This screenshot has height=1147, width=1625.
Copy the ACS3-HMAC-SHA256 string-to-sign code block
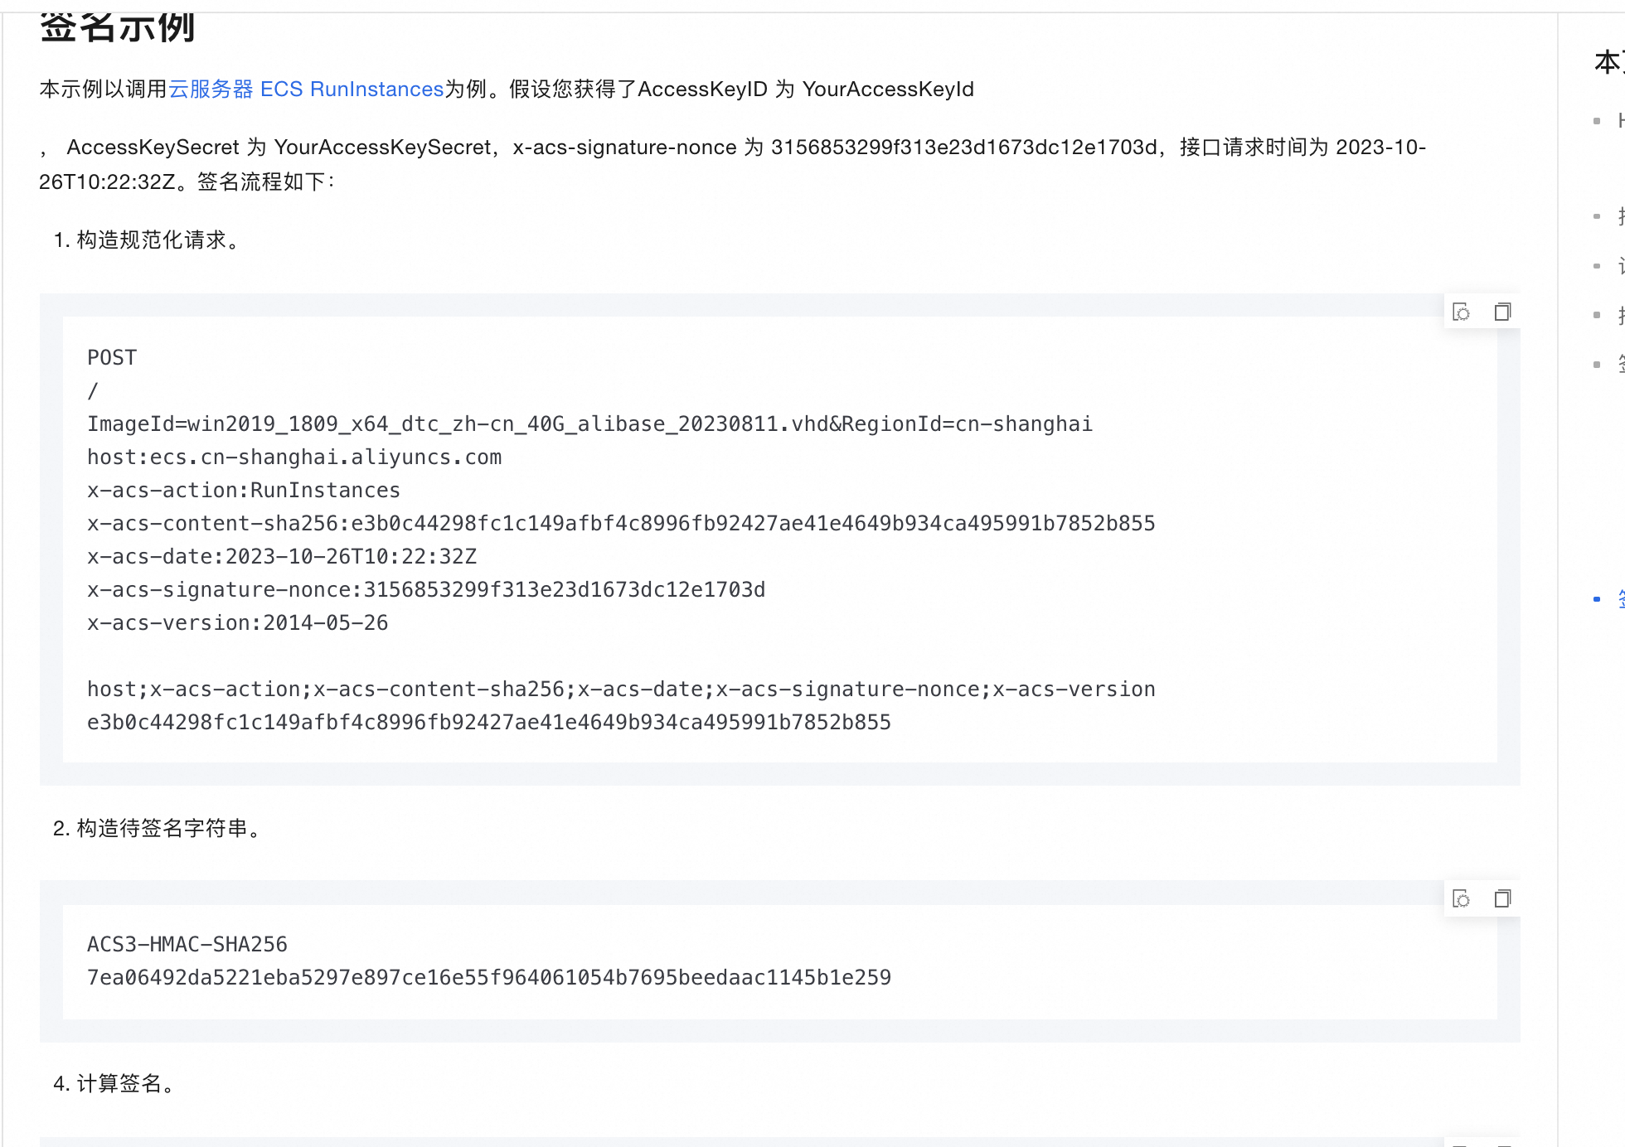click(x=1502, y=899)
